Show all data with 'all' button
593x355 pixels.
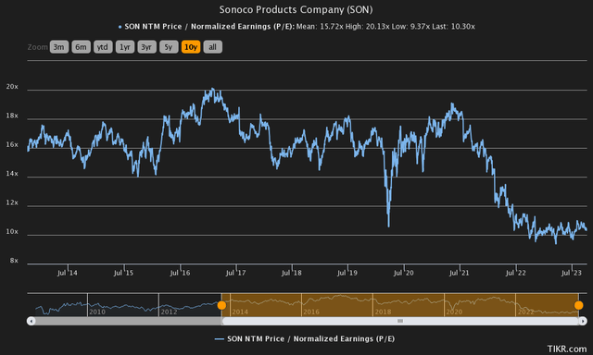pyautogui.click(x=212, y=47)
